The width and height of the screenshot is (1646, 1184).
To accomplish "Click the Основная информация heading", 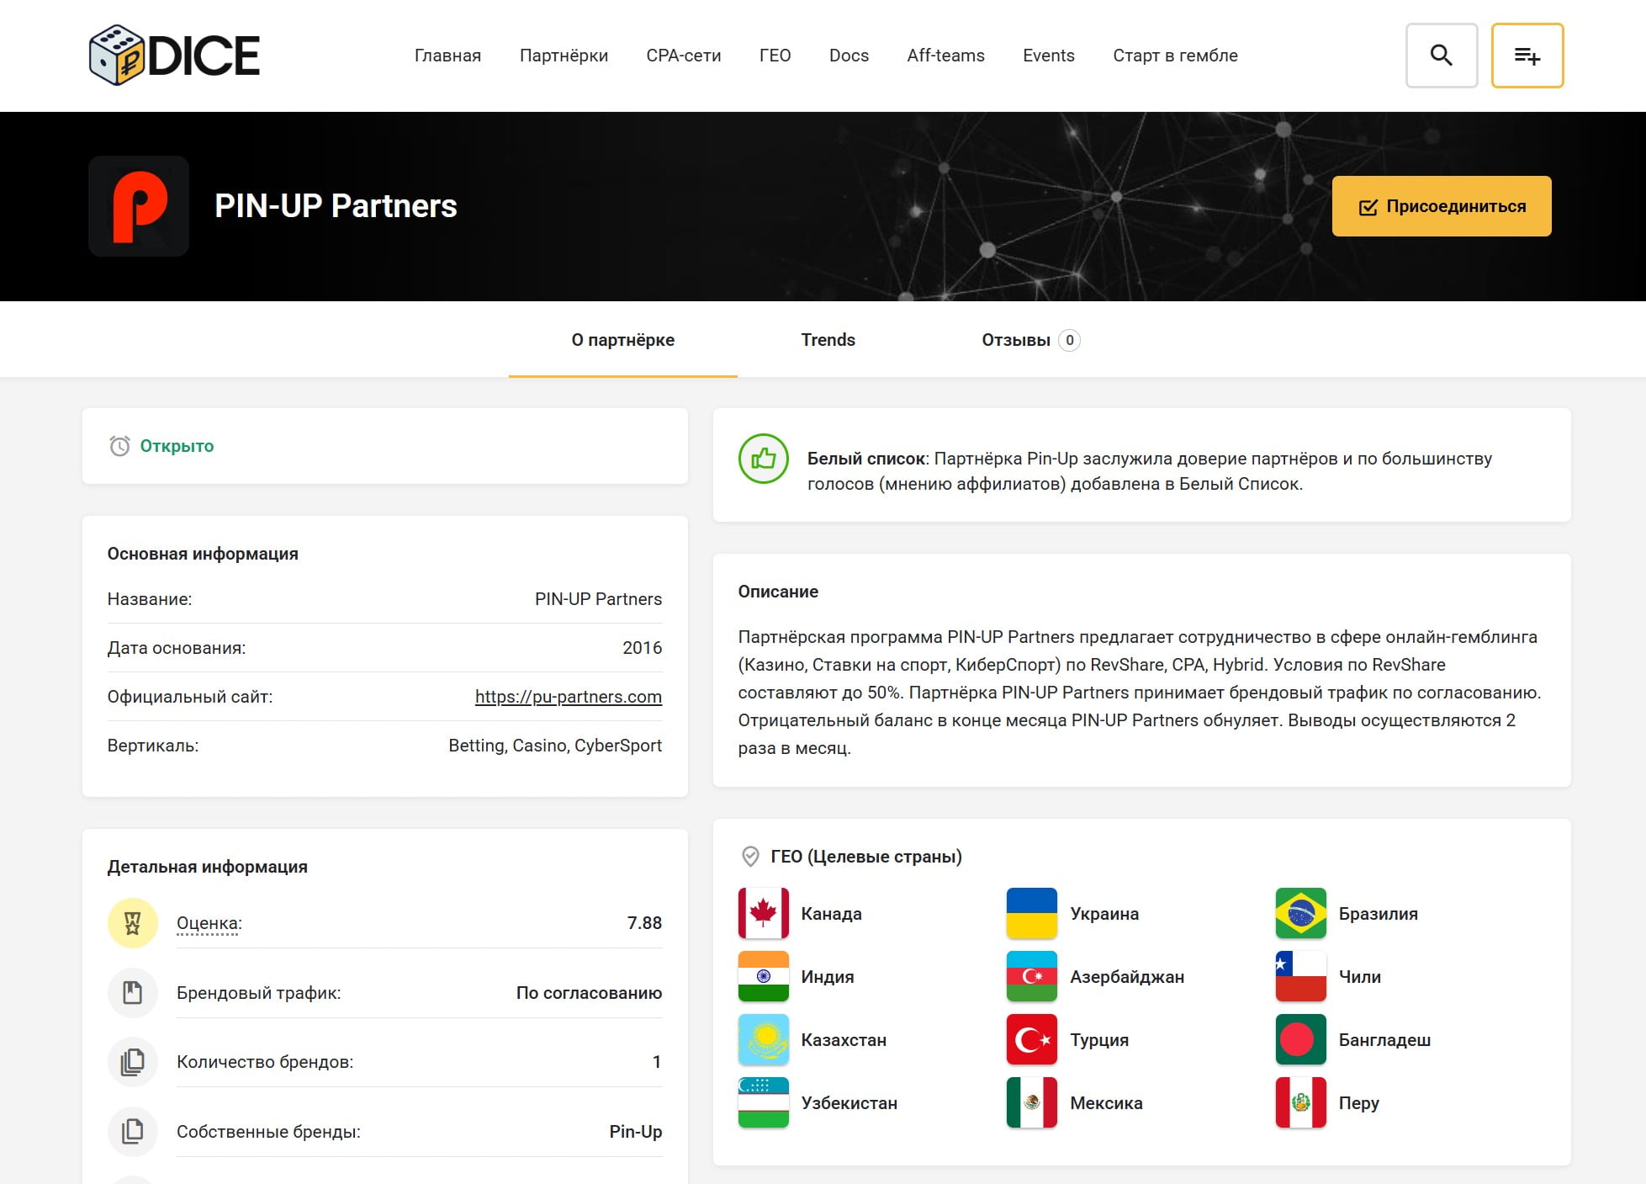I will click(x=203, y=554).
